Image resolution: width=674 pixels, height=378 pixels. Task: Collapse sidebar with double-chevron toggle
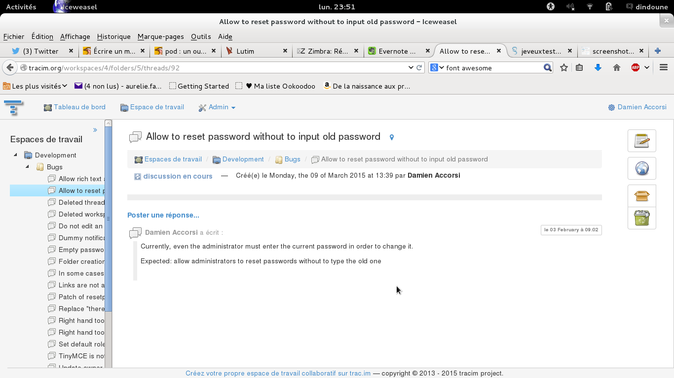(x=95, y=130)
